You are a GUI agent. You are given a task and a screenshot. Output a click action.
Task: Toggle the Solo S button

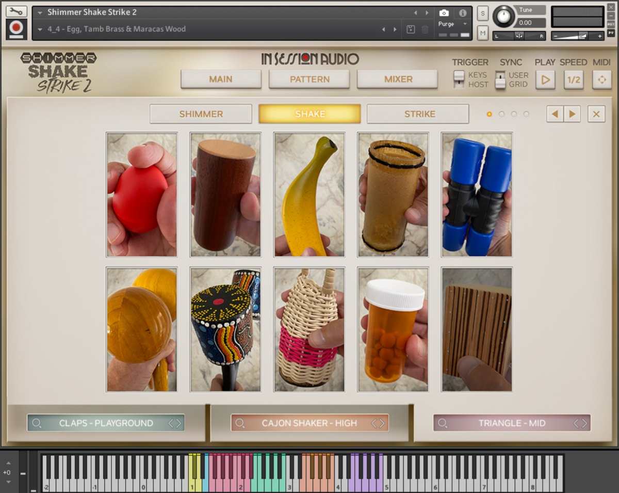[x=483, y=13]
